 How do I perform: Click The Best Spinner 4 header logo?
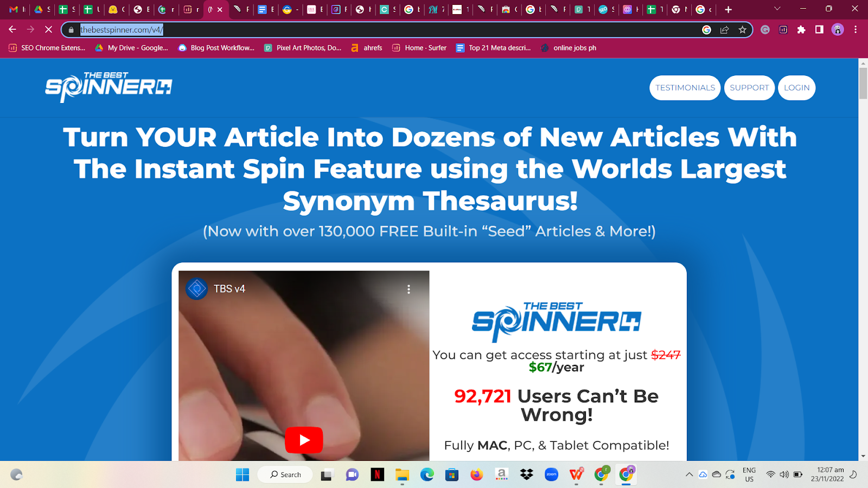pyautogui.click(x=108, y=87)
